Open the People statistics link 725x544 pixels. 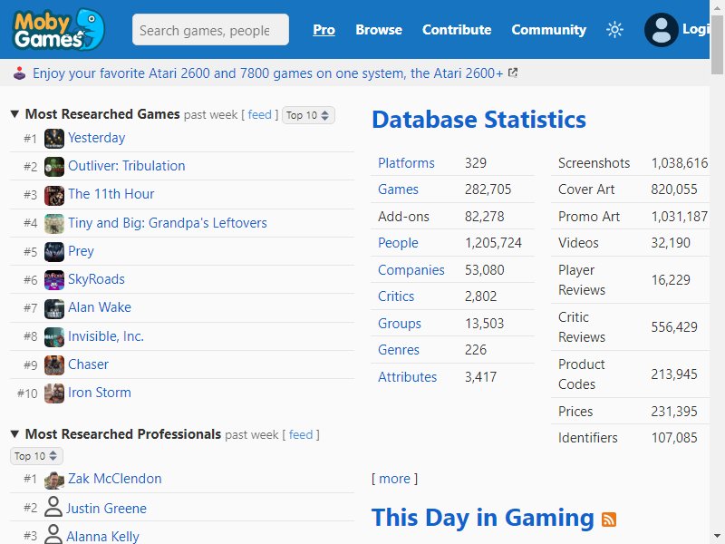click(398, 243)
